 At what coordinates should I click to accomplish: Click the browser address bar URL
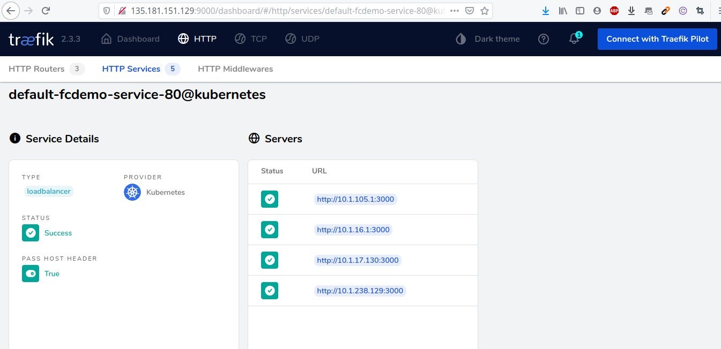coord(288,10)
